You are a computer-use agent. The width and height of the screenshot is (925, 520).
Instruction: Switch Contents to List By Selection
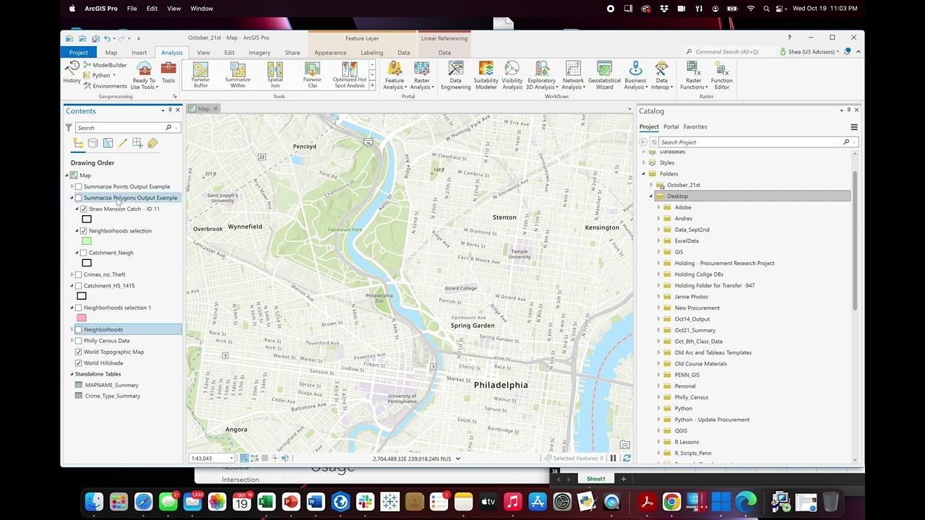(x=108, y=143)
